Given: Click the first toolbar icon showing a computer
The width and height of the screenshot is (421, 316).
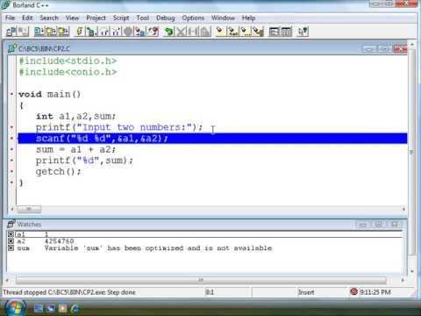Looking at the screenshot, I should pos(11,32).
